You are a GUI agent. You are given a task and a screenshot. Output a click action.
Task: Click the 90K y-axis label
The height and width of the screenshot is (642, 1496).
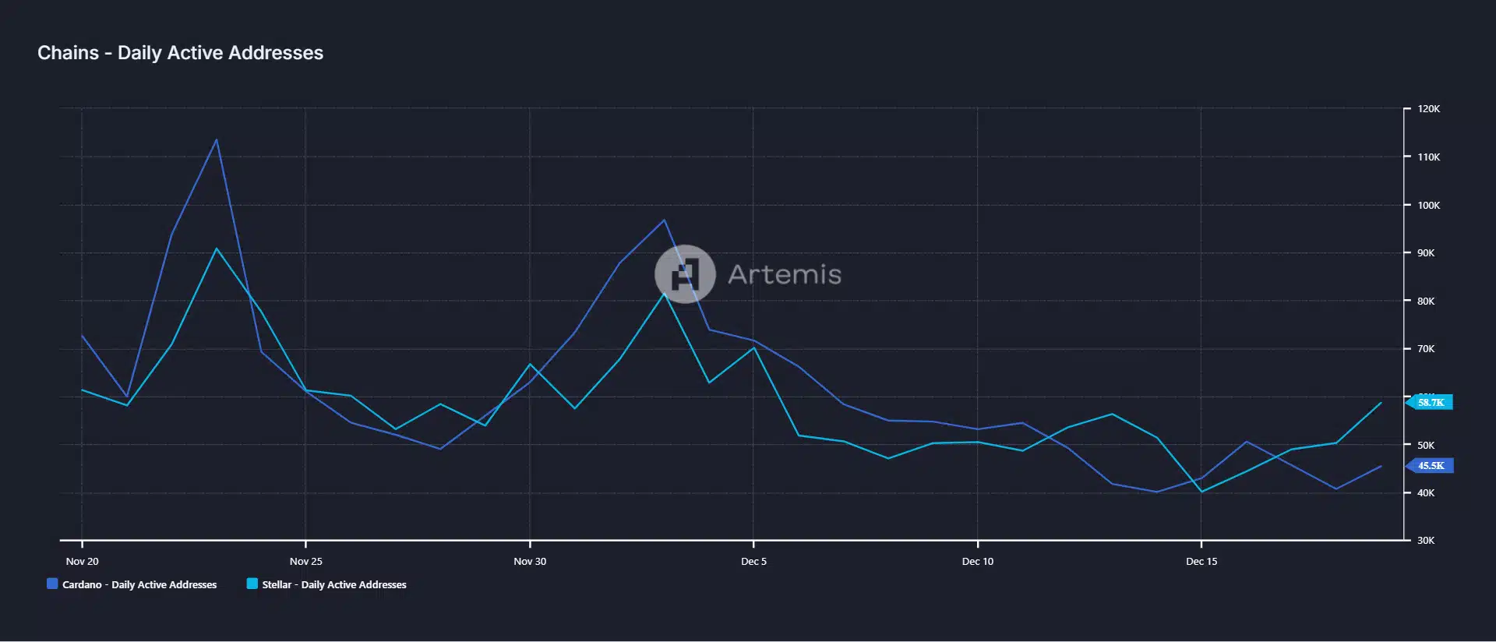click(1426, 253)
